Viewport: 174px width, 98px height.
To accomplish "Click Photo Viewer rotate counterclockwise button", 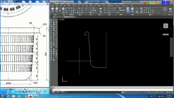I will point(34,91).
